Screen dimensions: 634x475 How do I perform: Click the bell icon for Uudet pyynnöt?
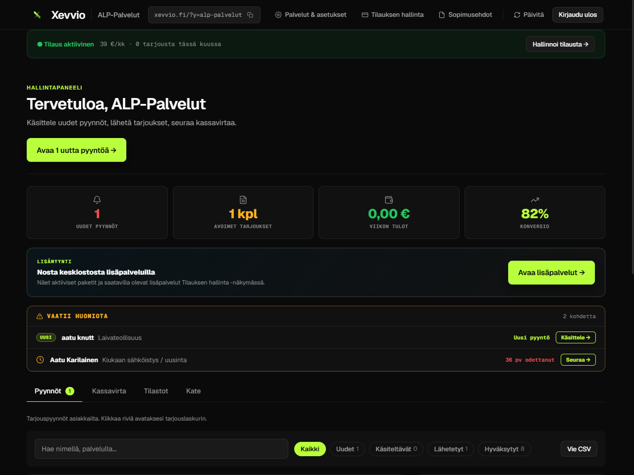(x=97, y=200)
